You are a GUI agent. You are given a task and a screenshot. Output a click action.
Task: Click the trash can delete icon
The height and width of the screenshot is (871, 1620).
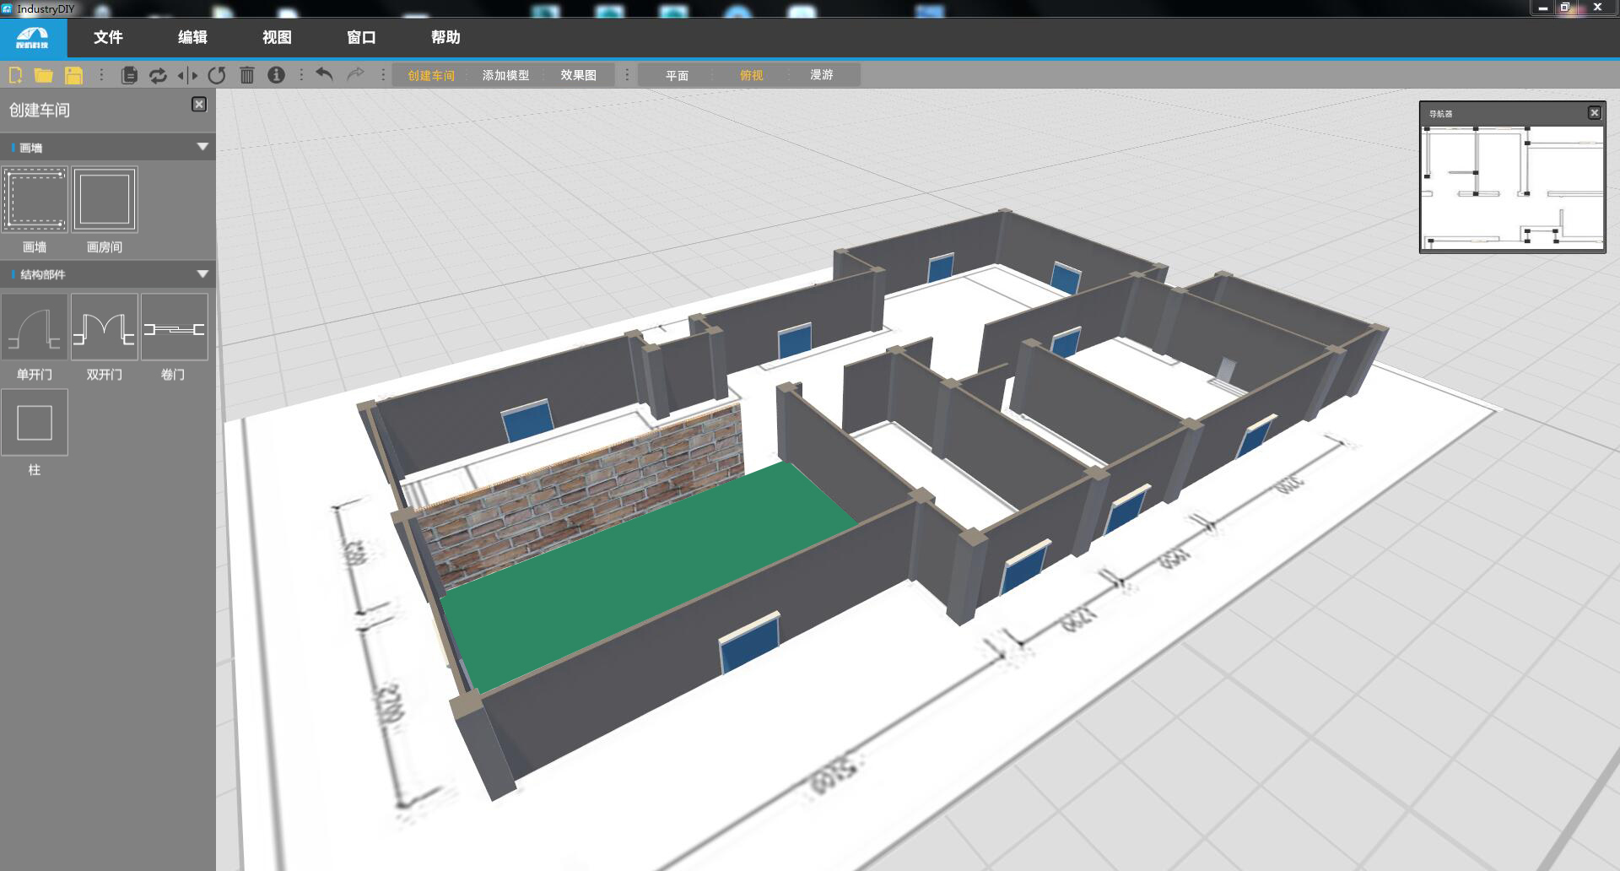[x=246, y=75]
